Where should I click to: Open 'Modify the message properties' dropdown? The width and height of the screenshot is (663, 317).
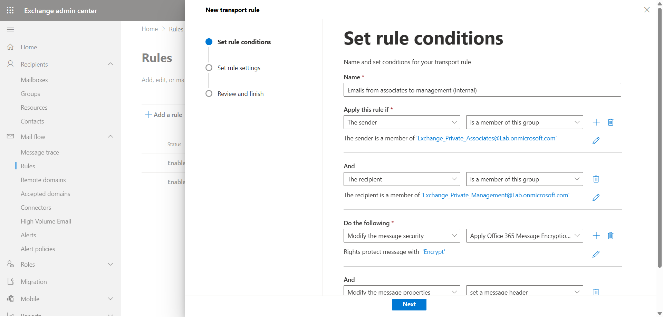(x=402, y=290)
